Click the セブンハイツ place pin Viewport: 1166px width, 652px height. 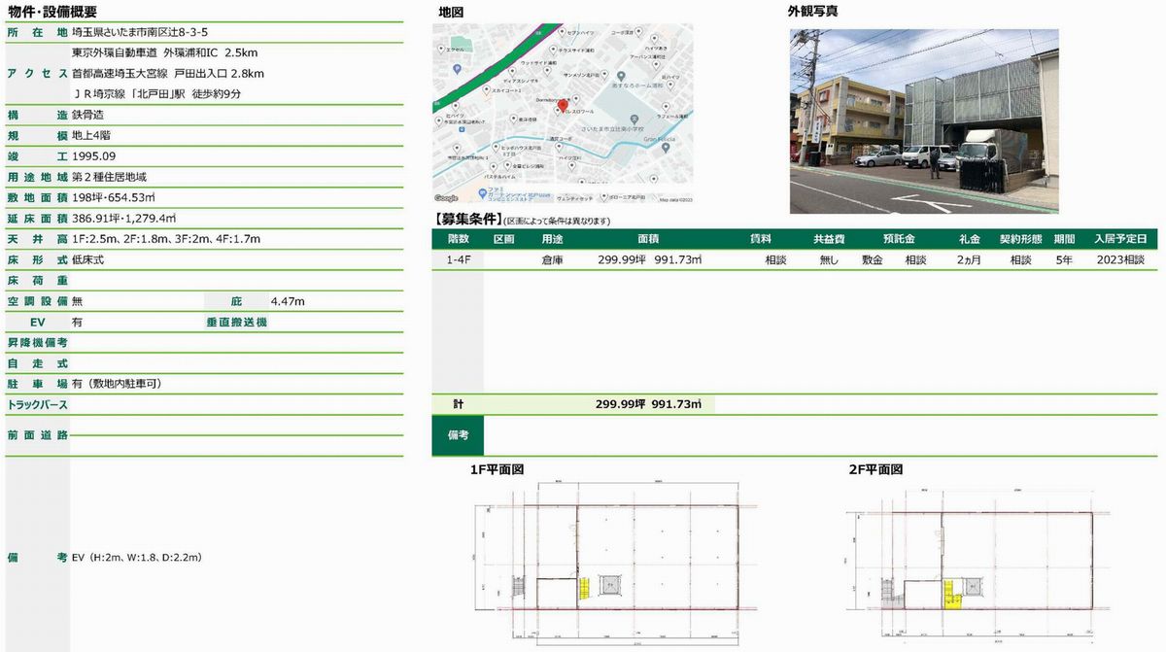pos(563,32)
